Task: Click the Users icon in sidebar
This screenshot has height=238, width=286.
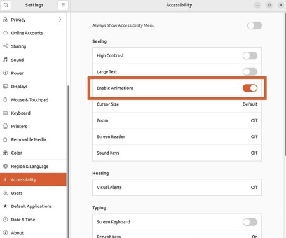Action: (5, 193)
